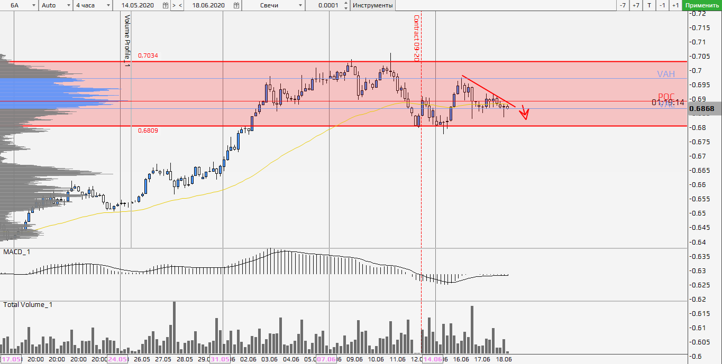Decrease the 0.0001 step with down arrow
722x364 pixels.
[x=346, y=8]
